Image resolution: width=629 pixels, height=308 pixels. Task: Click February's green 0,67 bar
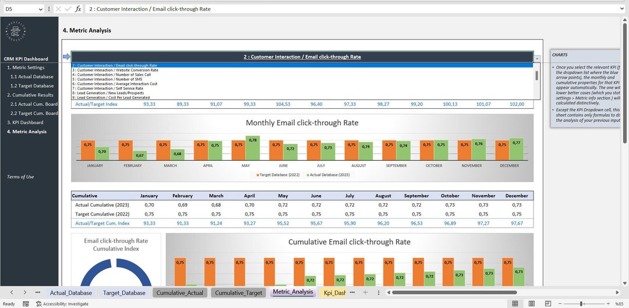coord(140,155)
